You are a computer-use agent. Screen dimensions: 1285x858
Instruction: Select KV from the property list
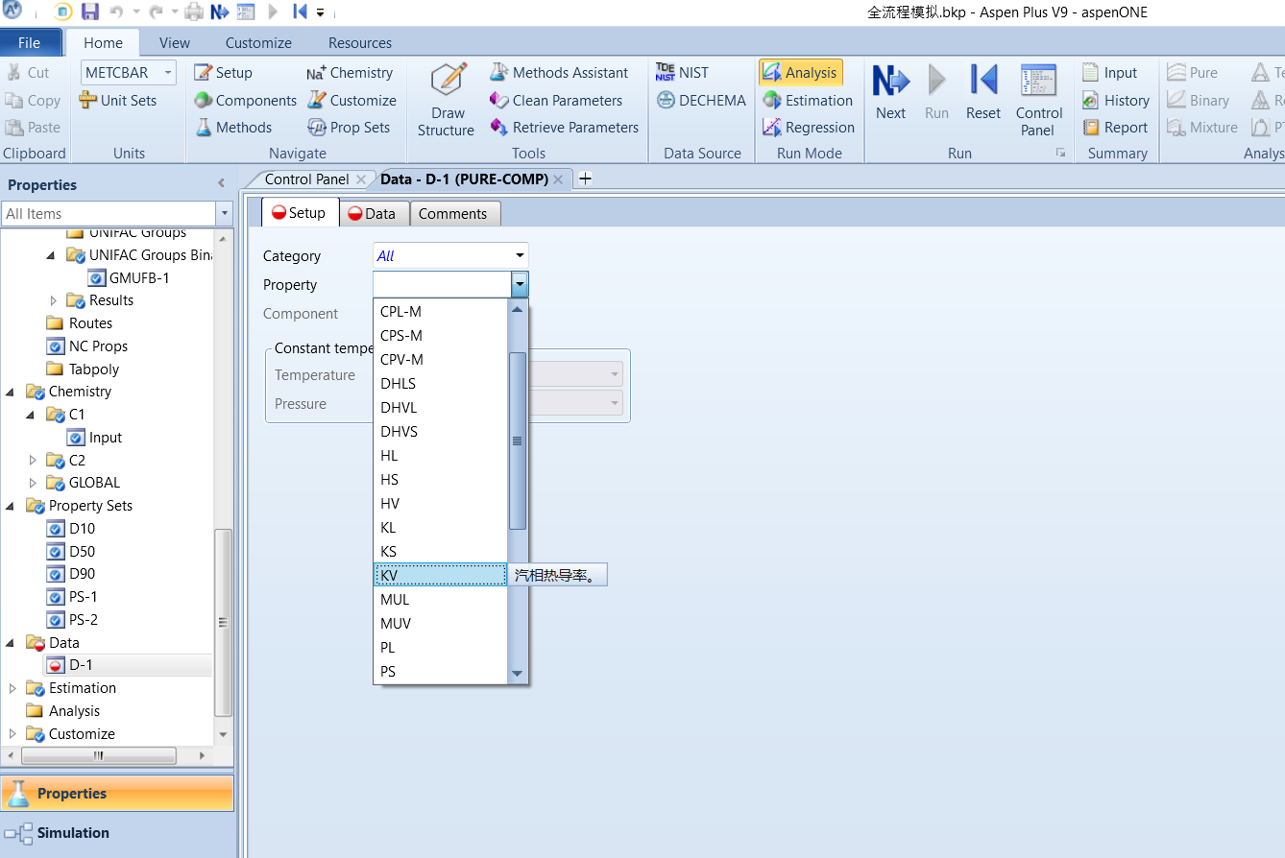coord(440,575)
